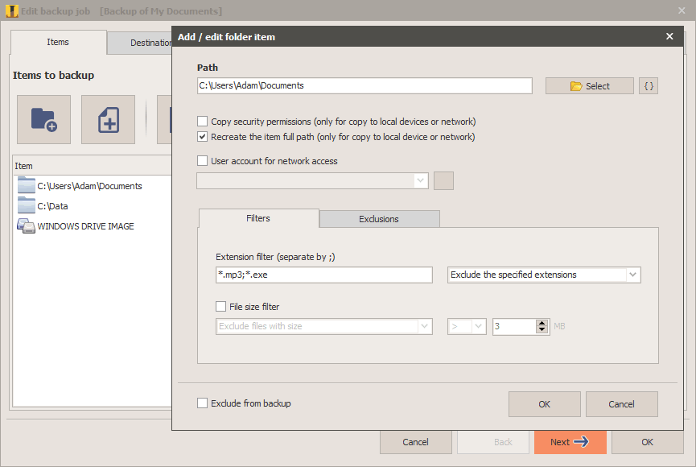The width and height of the screenshot is (696, 467).
Task: Uncheck Recreate the item full path
Action: (x=203, y=137)
